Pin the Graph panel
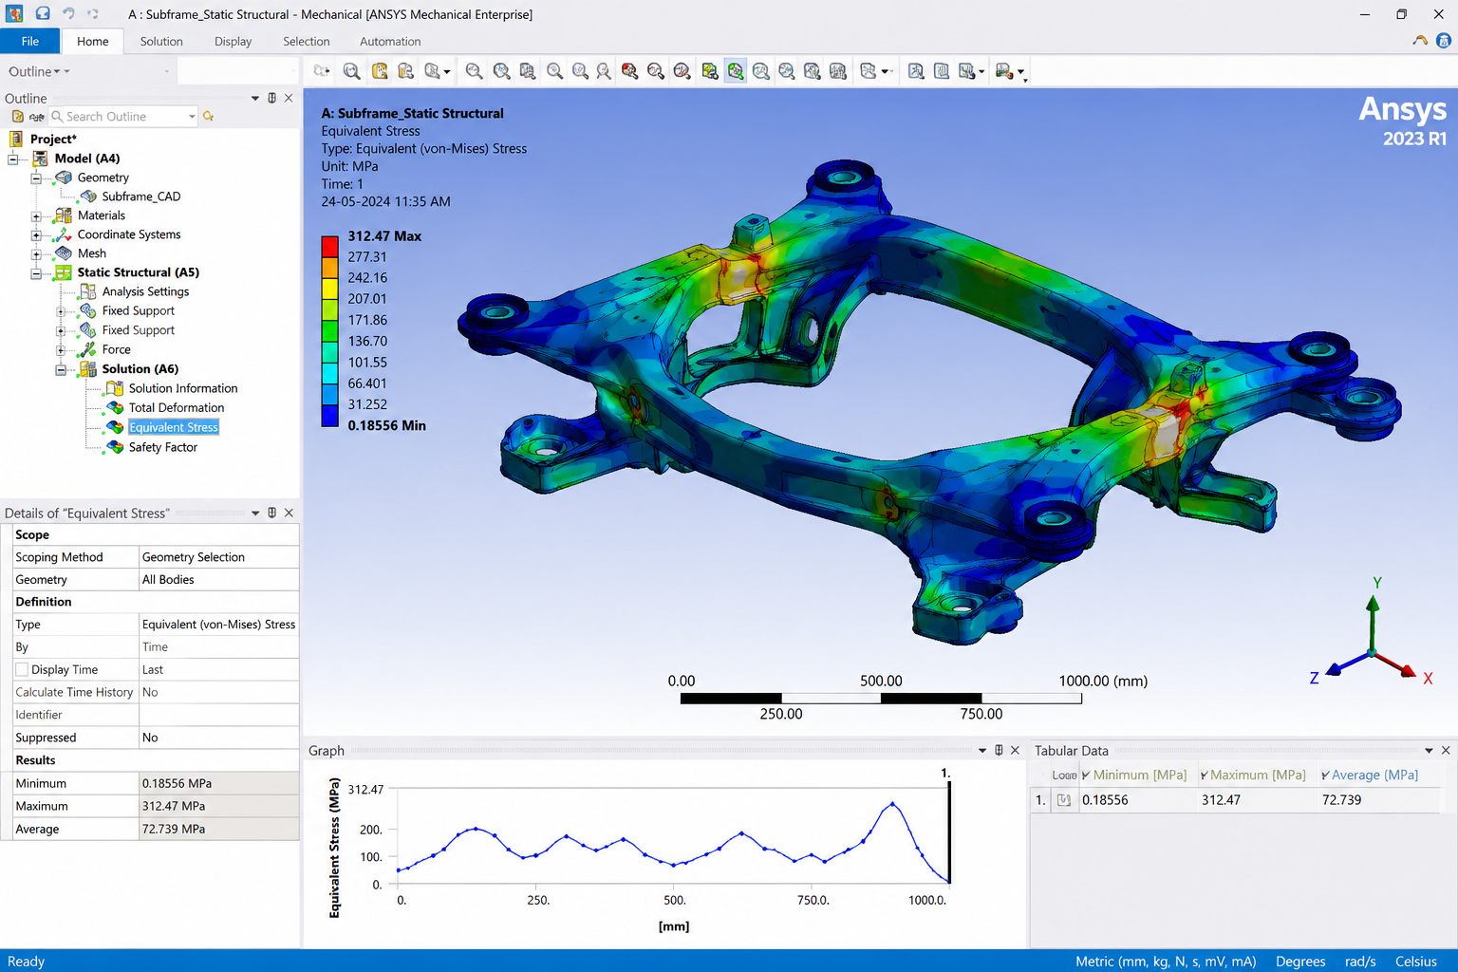This screenshot has width=1458, height=972. [999, 750]
